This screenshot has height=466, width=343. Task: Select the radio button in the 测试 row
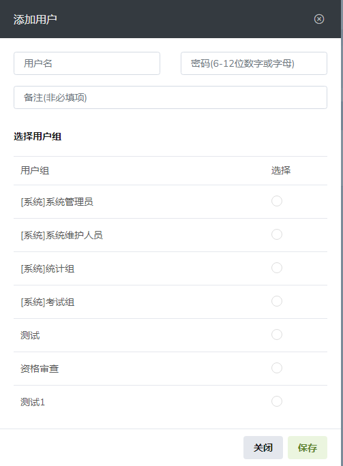point(277,335)
